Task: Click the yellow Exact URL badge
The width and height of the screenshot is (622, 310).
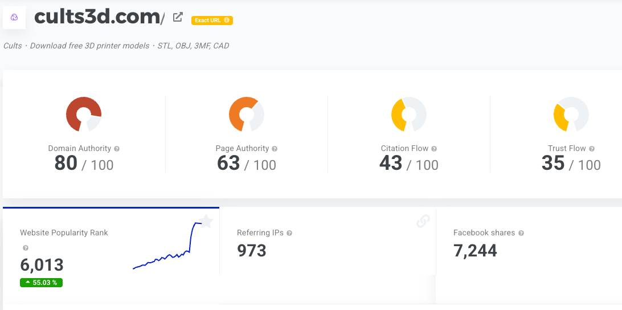Action: pos(212,21)
